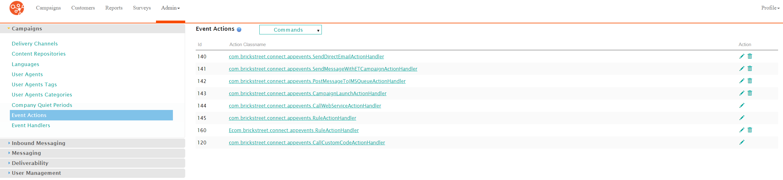Click Id cell 142

point(202,81)
